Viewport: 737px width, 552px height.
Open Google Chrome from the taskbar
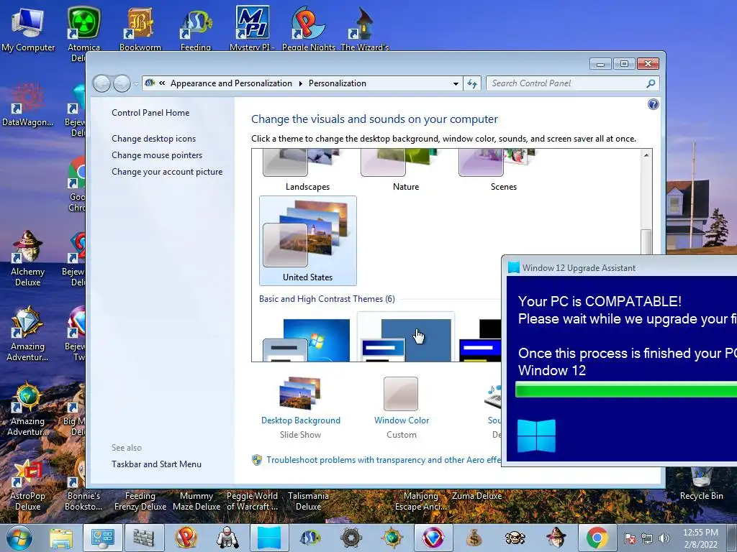tap(597, 538)
